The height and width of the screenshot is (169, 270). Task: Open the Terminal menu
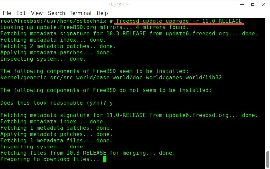(81, 13)
